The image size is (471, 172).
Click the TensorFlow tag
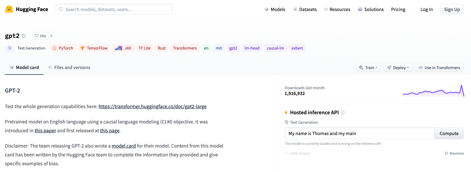pyautogui.click(x=94, y=48)
